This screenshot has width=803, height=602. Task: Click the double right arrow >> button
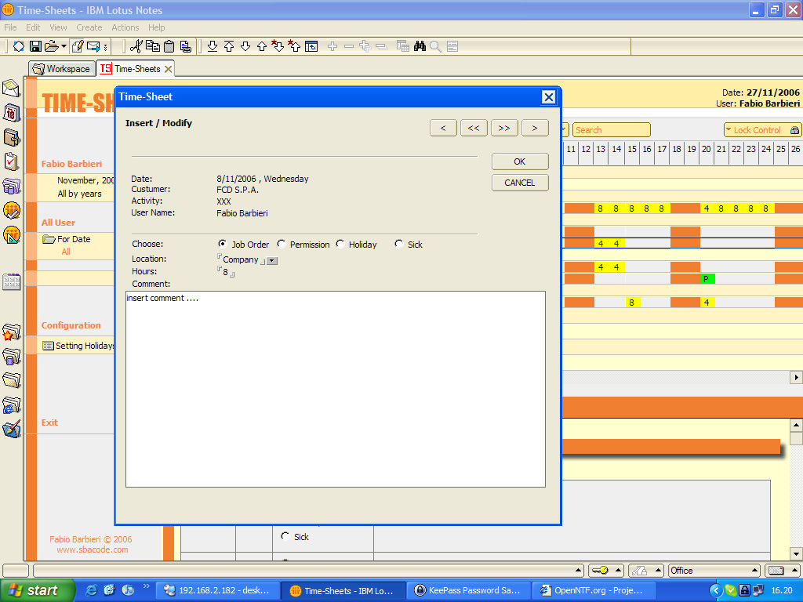click(504, 128)
